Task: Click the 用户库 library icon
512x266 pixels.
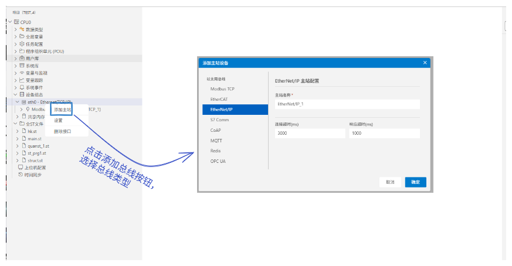Action: [x=22, y=58]
